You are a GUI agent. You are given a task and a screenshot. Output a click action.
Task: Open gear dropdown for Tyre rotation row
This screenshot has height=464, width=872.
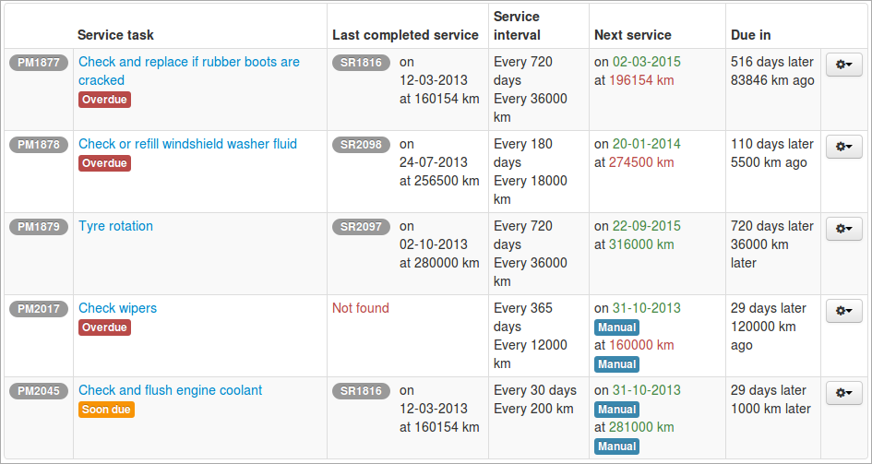(x=843, y=229)
